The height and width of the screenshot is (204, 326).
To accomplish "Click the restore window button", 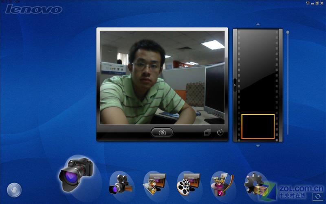I will [317, 3].
